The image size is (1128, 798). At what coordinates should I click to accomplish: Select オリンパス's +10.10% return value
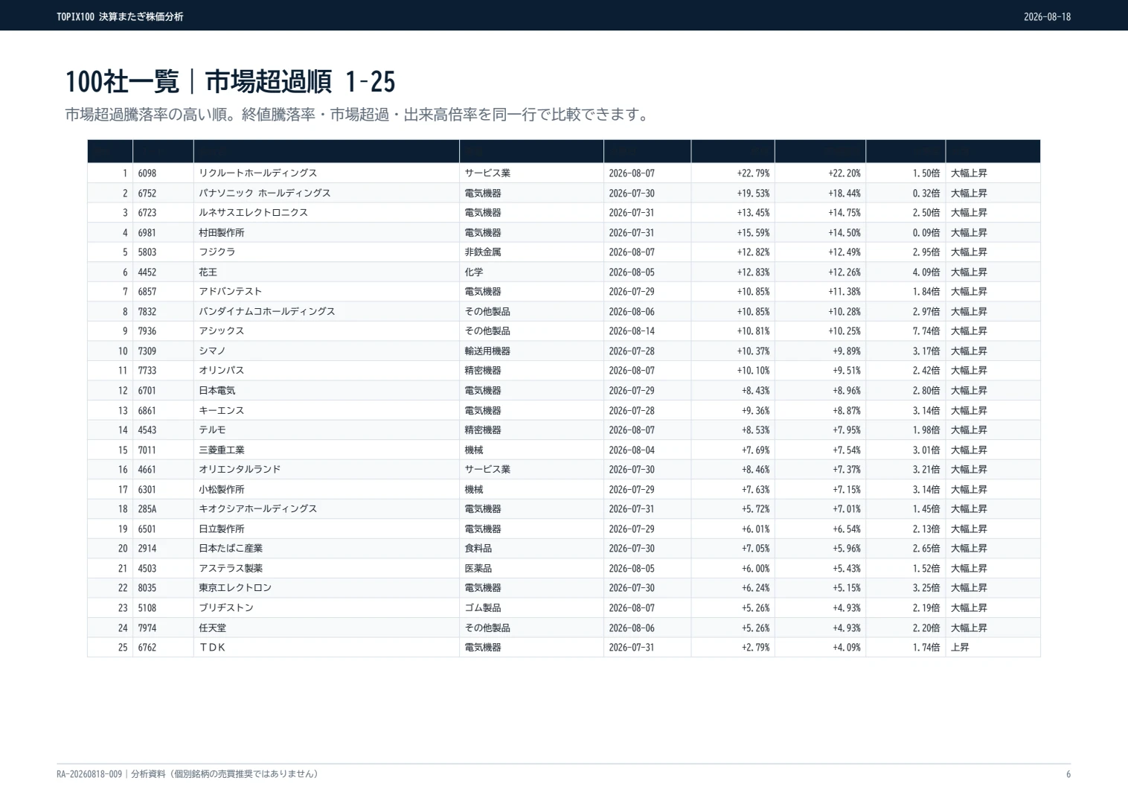(753, 371)
